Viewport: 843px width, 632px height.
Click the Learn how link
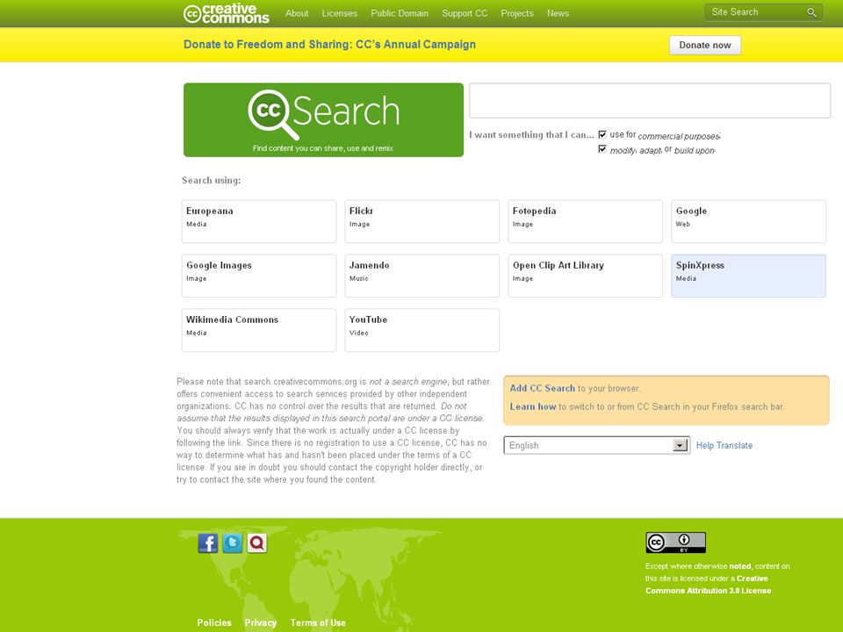(x=533, y=406)
